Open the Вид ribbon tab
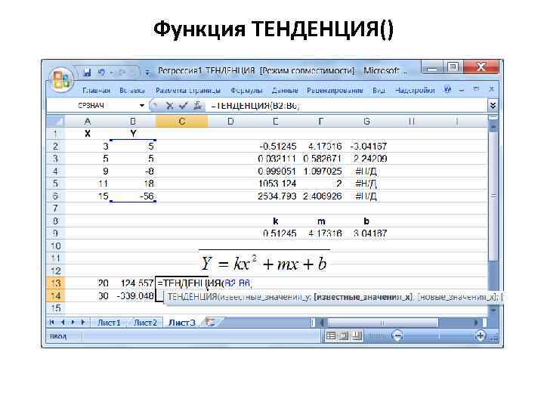Viewport: 544px width, 408px height. pyautogui.click(x=379, y=91)
